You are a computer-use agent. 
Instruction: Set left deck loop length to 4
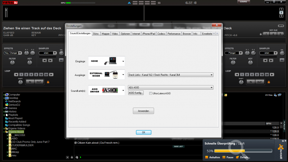click(x=31, y=75)
